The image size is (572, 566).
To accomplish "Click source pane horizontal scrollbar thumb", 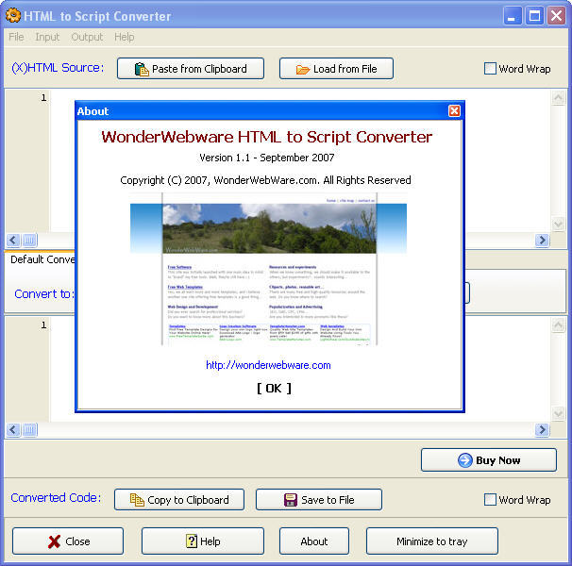I will pyautogui.click(x=29, y=240).
